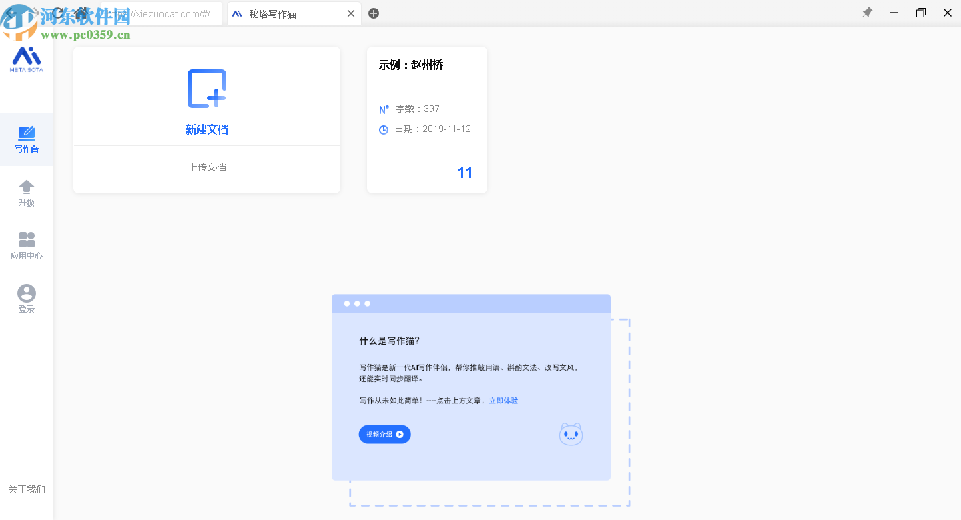Play the 视频介绍 video introduction
The width and height of the screenshot is (961, 520).
pos(384,434)
